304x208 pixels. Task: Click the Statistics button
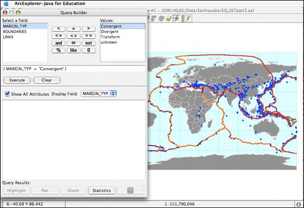[x=102, y=190]
